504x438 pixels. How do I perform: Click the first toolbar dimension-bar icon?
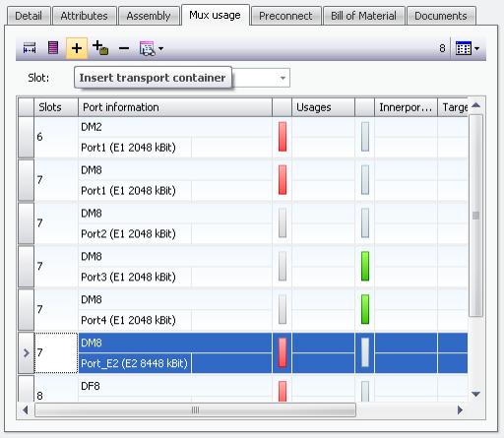(30, 48)
